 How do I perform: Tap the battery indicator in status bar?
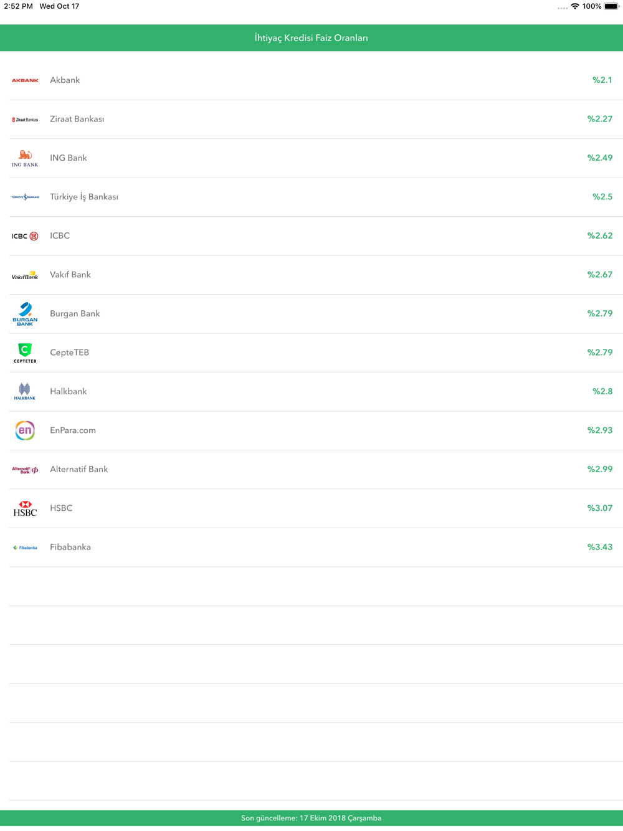611,6
